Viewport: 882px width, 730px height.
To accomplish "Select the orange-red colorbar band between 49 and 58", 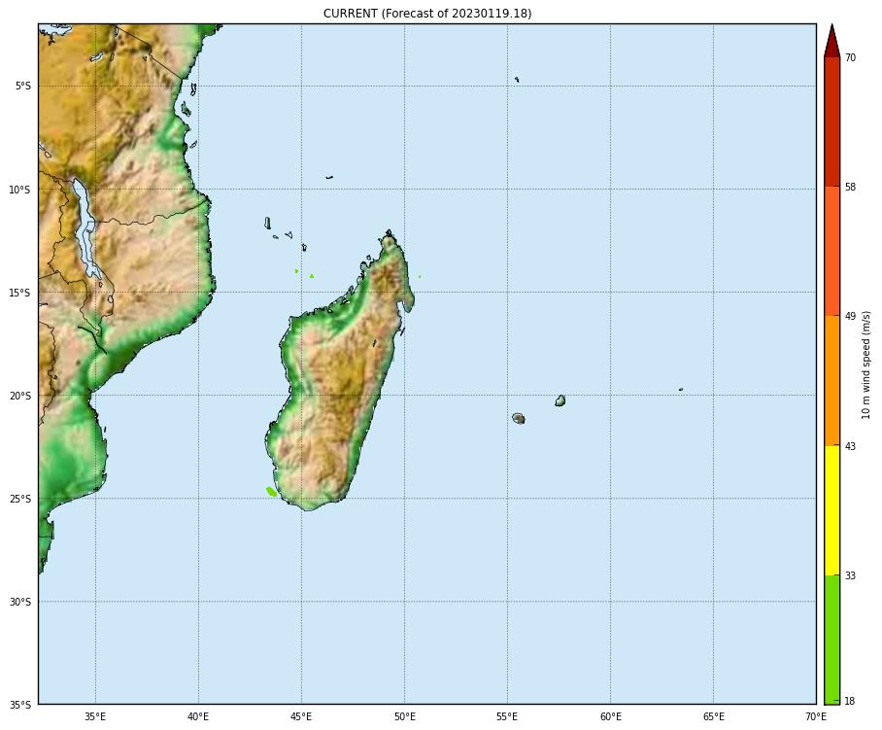I will coord(831,251).
